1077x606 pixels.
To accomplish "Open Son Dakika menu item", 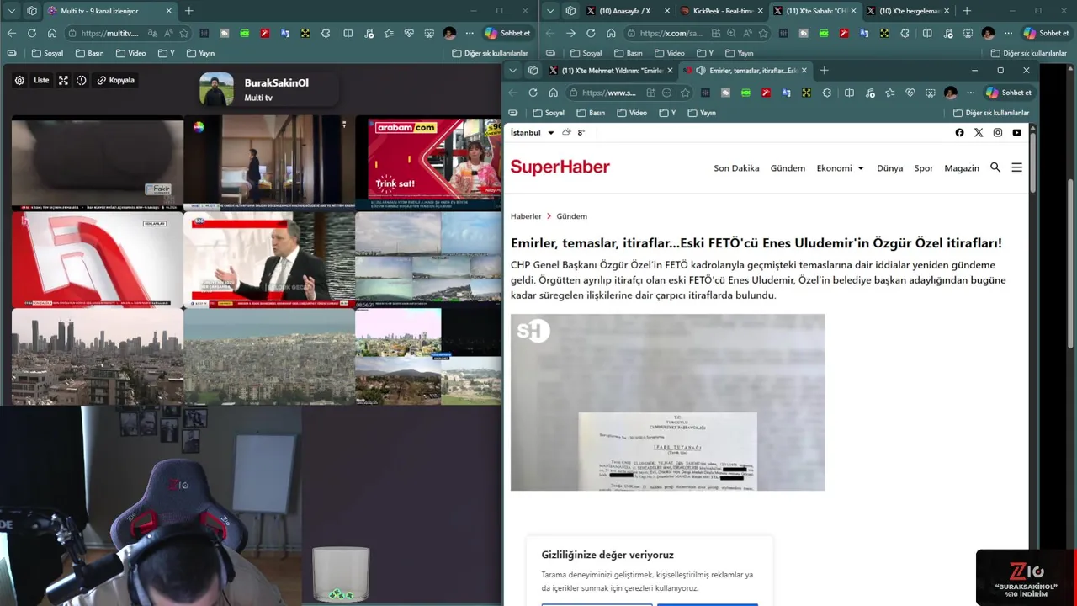I will (x=736, y=168).
